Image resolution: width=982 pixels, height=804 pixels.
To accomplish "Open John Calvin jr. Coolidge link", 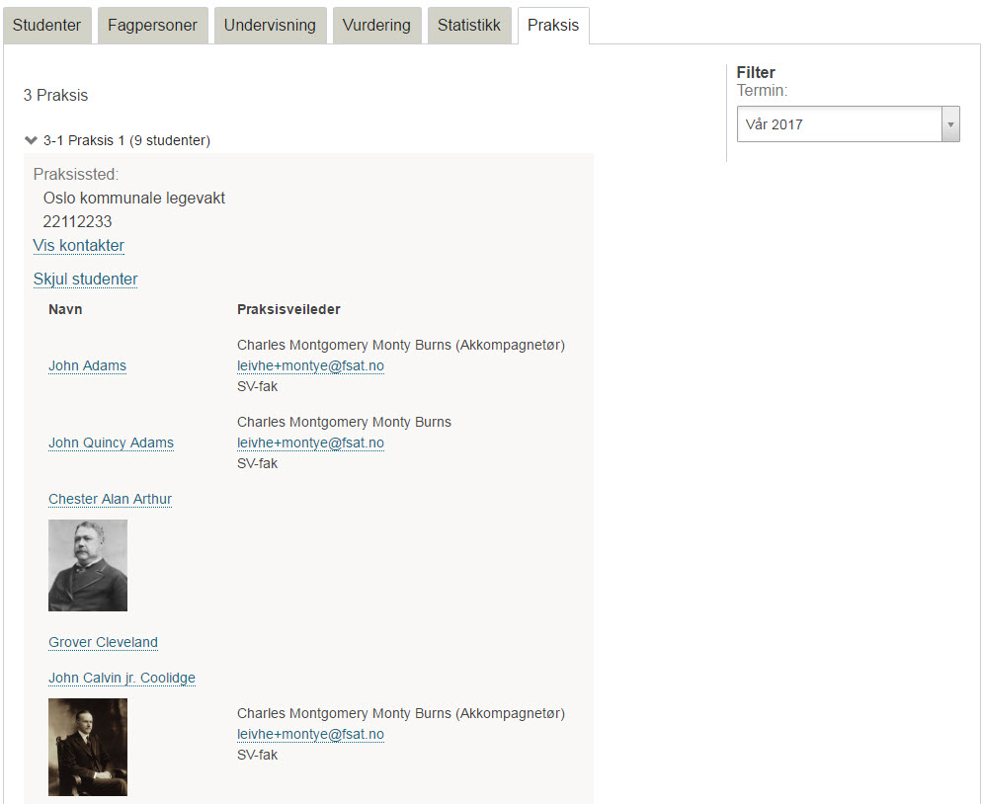I will click(123, 679).
